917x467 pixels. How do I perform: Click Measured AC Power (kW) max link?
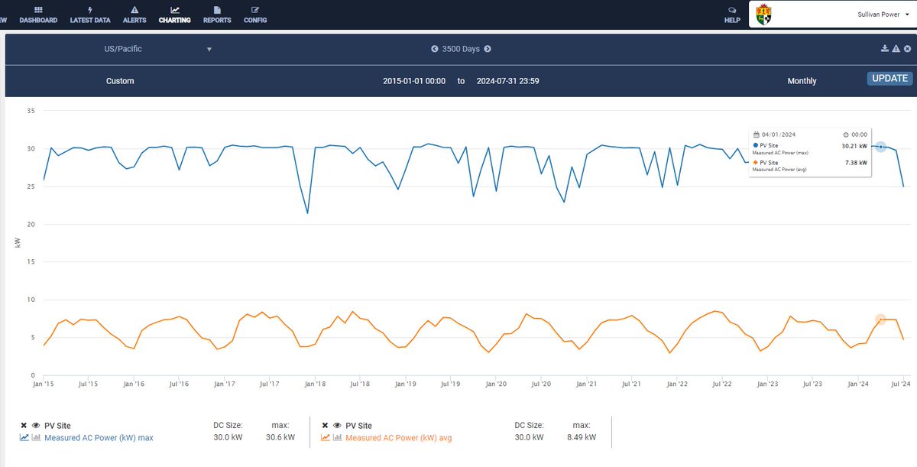(x=99, y=438)
